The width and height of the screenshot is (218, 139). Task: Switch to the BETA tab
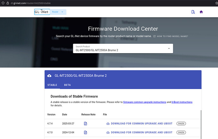[67, 85]
